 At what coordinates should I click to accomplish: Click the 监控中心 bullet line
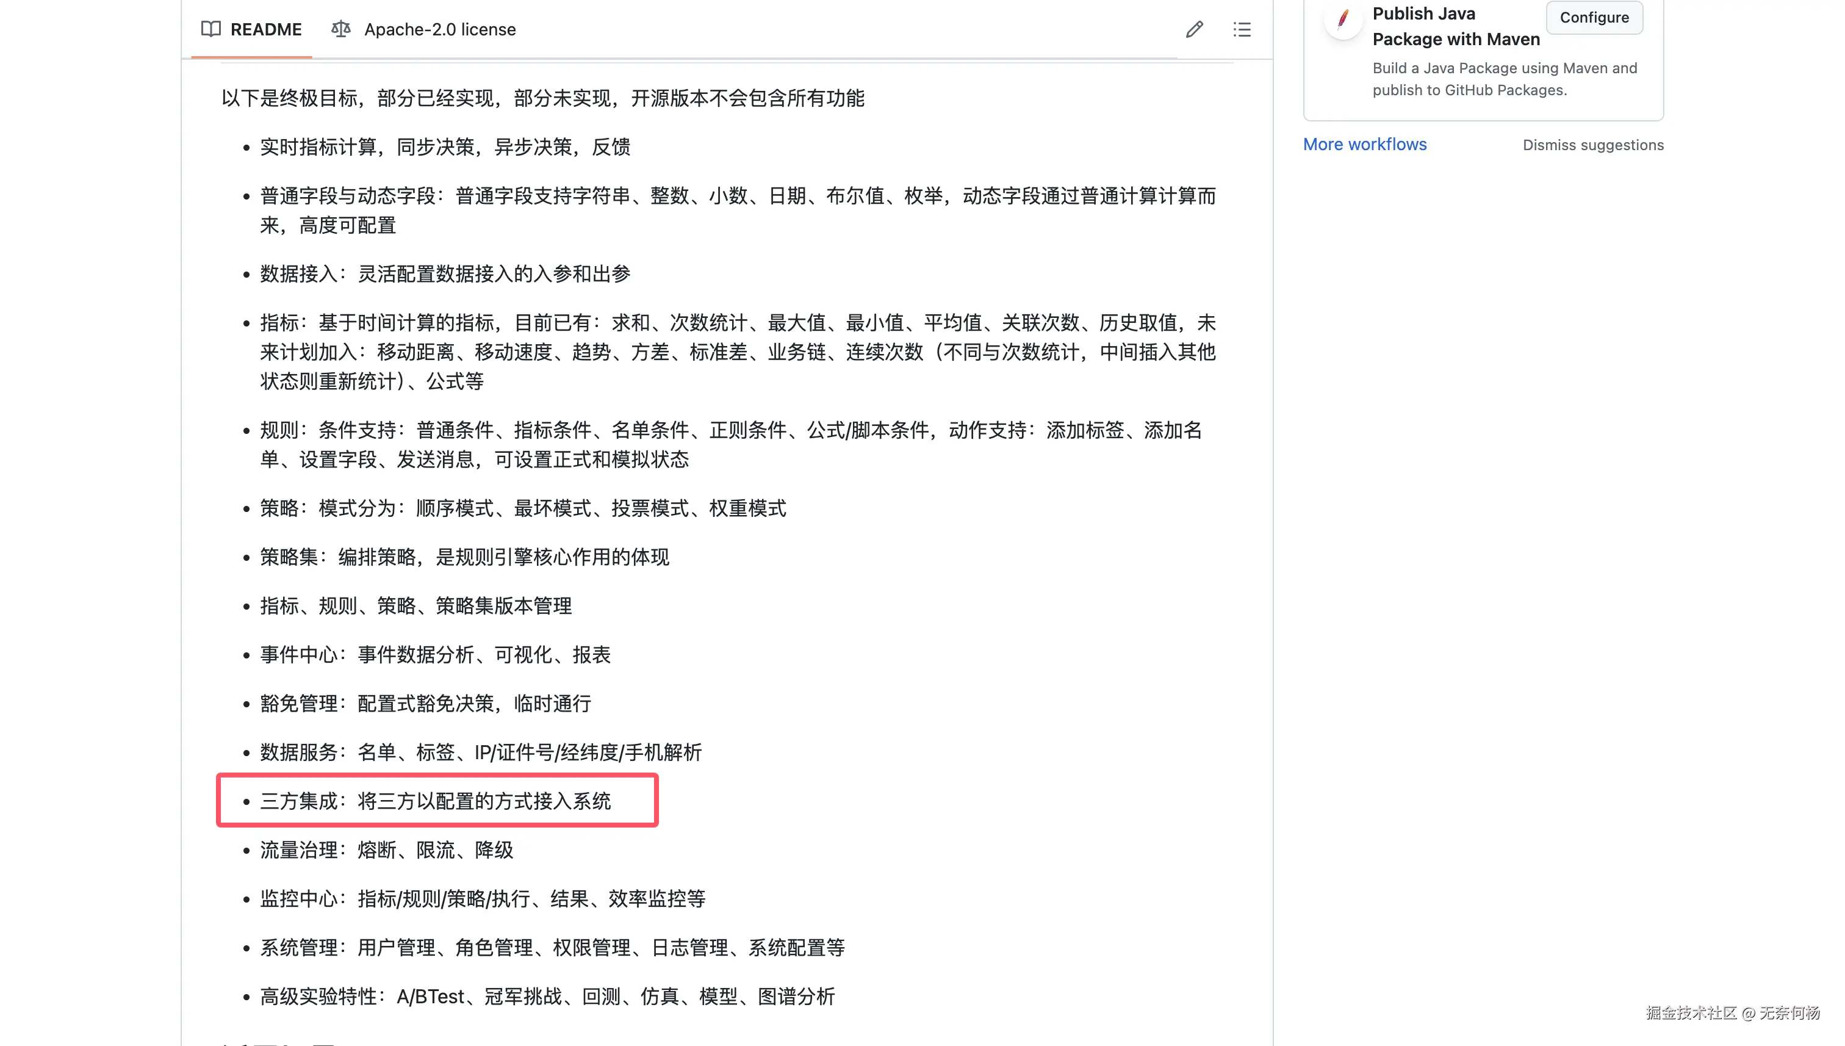pyautogui.click(x=483, y=899)
